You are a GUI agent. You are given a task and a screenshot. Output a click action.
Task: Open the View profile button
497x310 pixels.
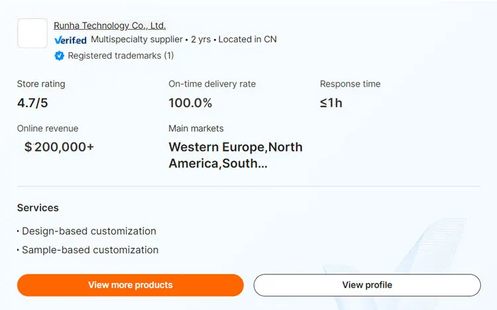[x=366, y=285]
